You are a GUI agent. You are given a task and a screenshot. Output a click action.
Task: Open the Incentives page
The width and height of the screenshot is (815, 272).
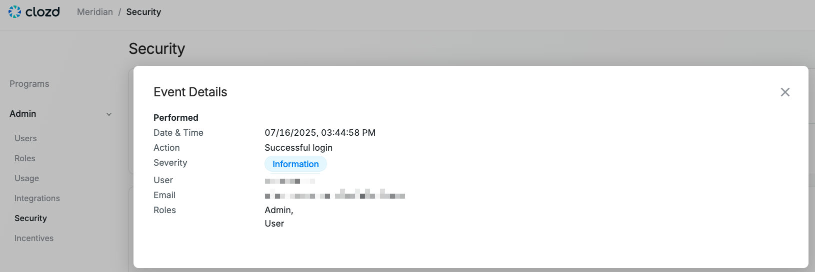34,238
